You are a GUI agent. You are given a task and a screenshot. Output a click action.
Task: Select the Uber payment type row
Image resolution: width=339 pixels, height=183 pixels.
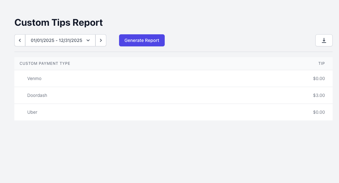click(173, 112)
